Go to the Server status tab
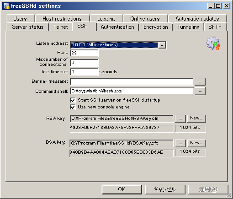This screenshot has height=199, width=233. click(28, 27)
